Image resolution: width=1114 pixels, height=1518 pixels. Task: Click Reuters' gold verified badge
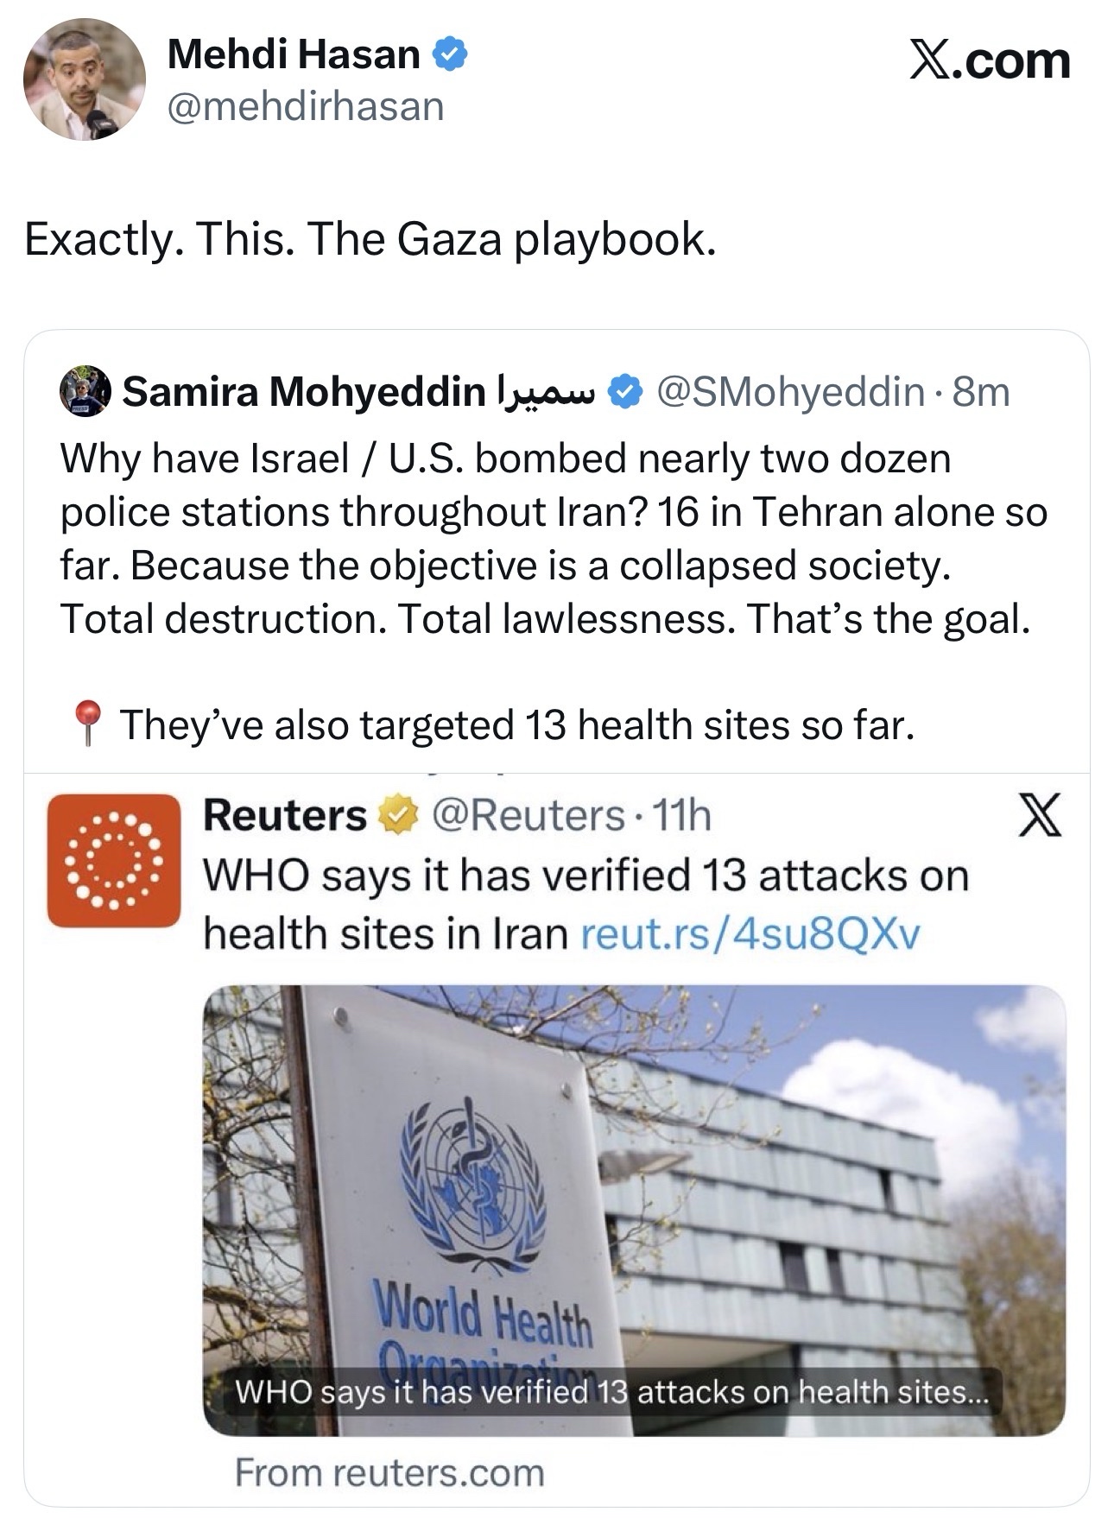click(x=396, y=815)
